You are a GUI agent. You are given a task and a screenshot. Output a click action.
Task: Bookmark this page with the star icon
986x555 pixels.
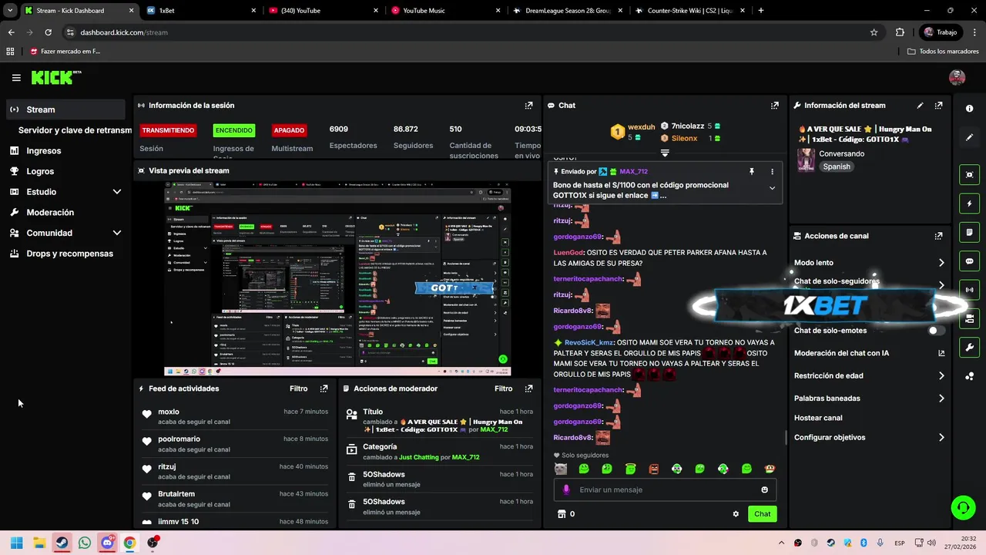tap(874, 32)
